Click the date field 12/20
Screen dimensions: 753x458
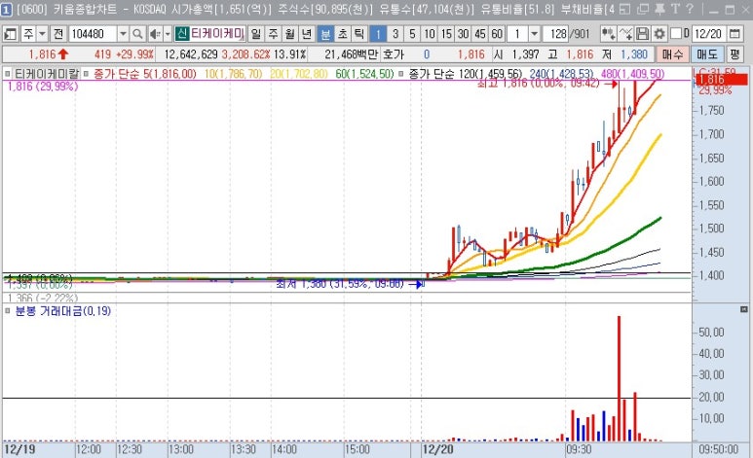(708, 34)
